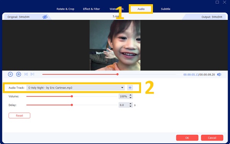Increase delay with the up stepper arrow

(130, 104)
